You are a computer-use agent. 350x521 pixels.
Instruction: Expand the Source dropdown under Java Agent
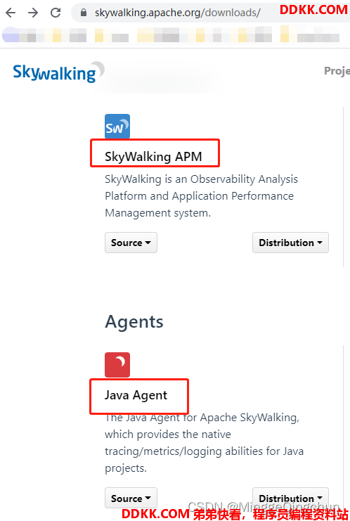(x=131, y=498)
